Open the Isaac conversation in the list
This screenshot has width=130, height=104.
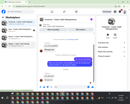(x=18, y=30)
